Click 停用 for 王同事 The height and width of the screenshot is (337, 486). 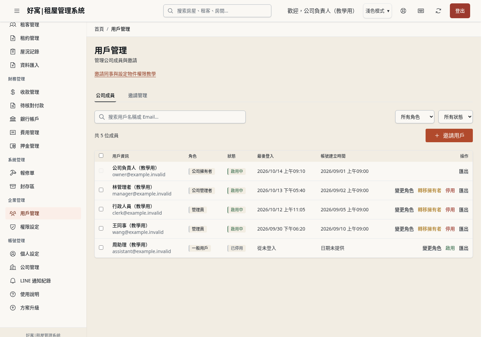450,229
